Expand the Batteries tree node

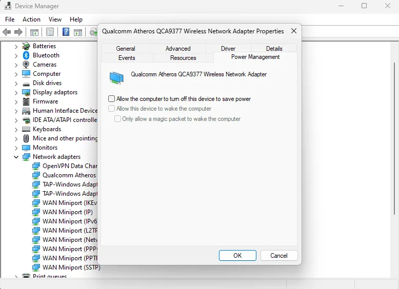(16, 47)
